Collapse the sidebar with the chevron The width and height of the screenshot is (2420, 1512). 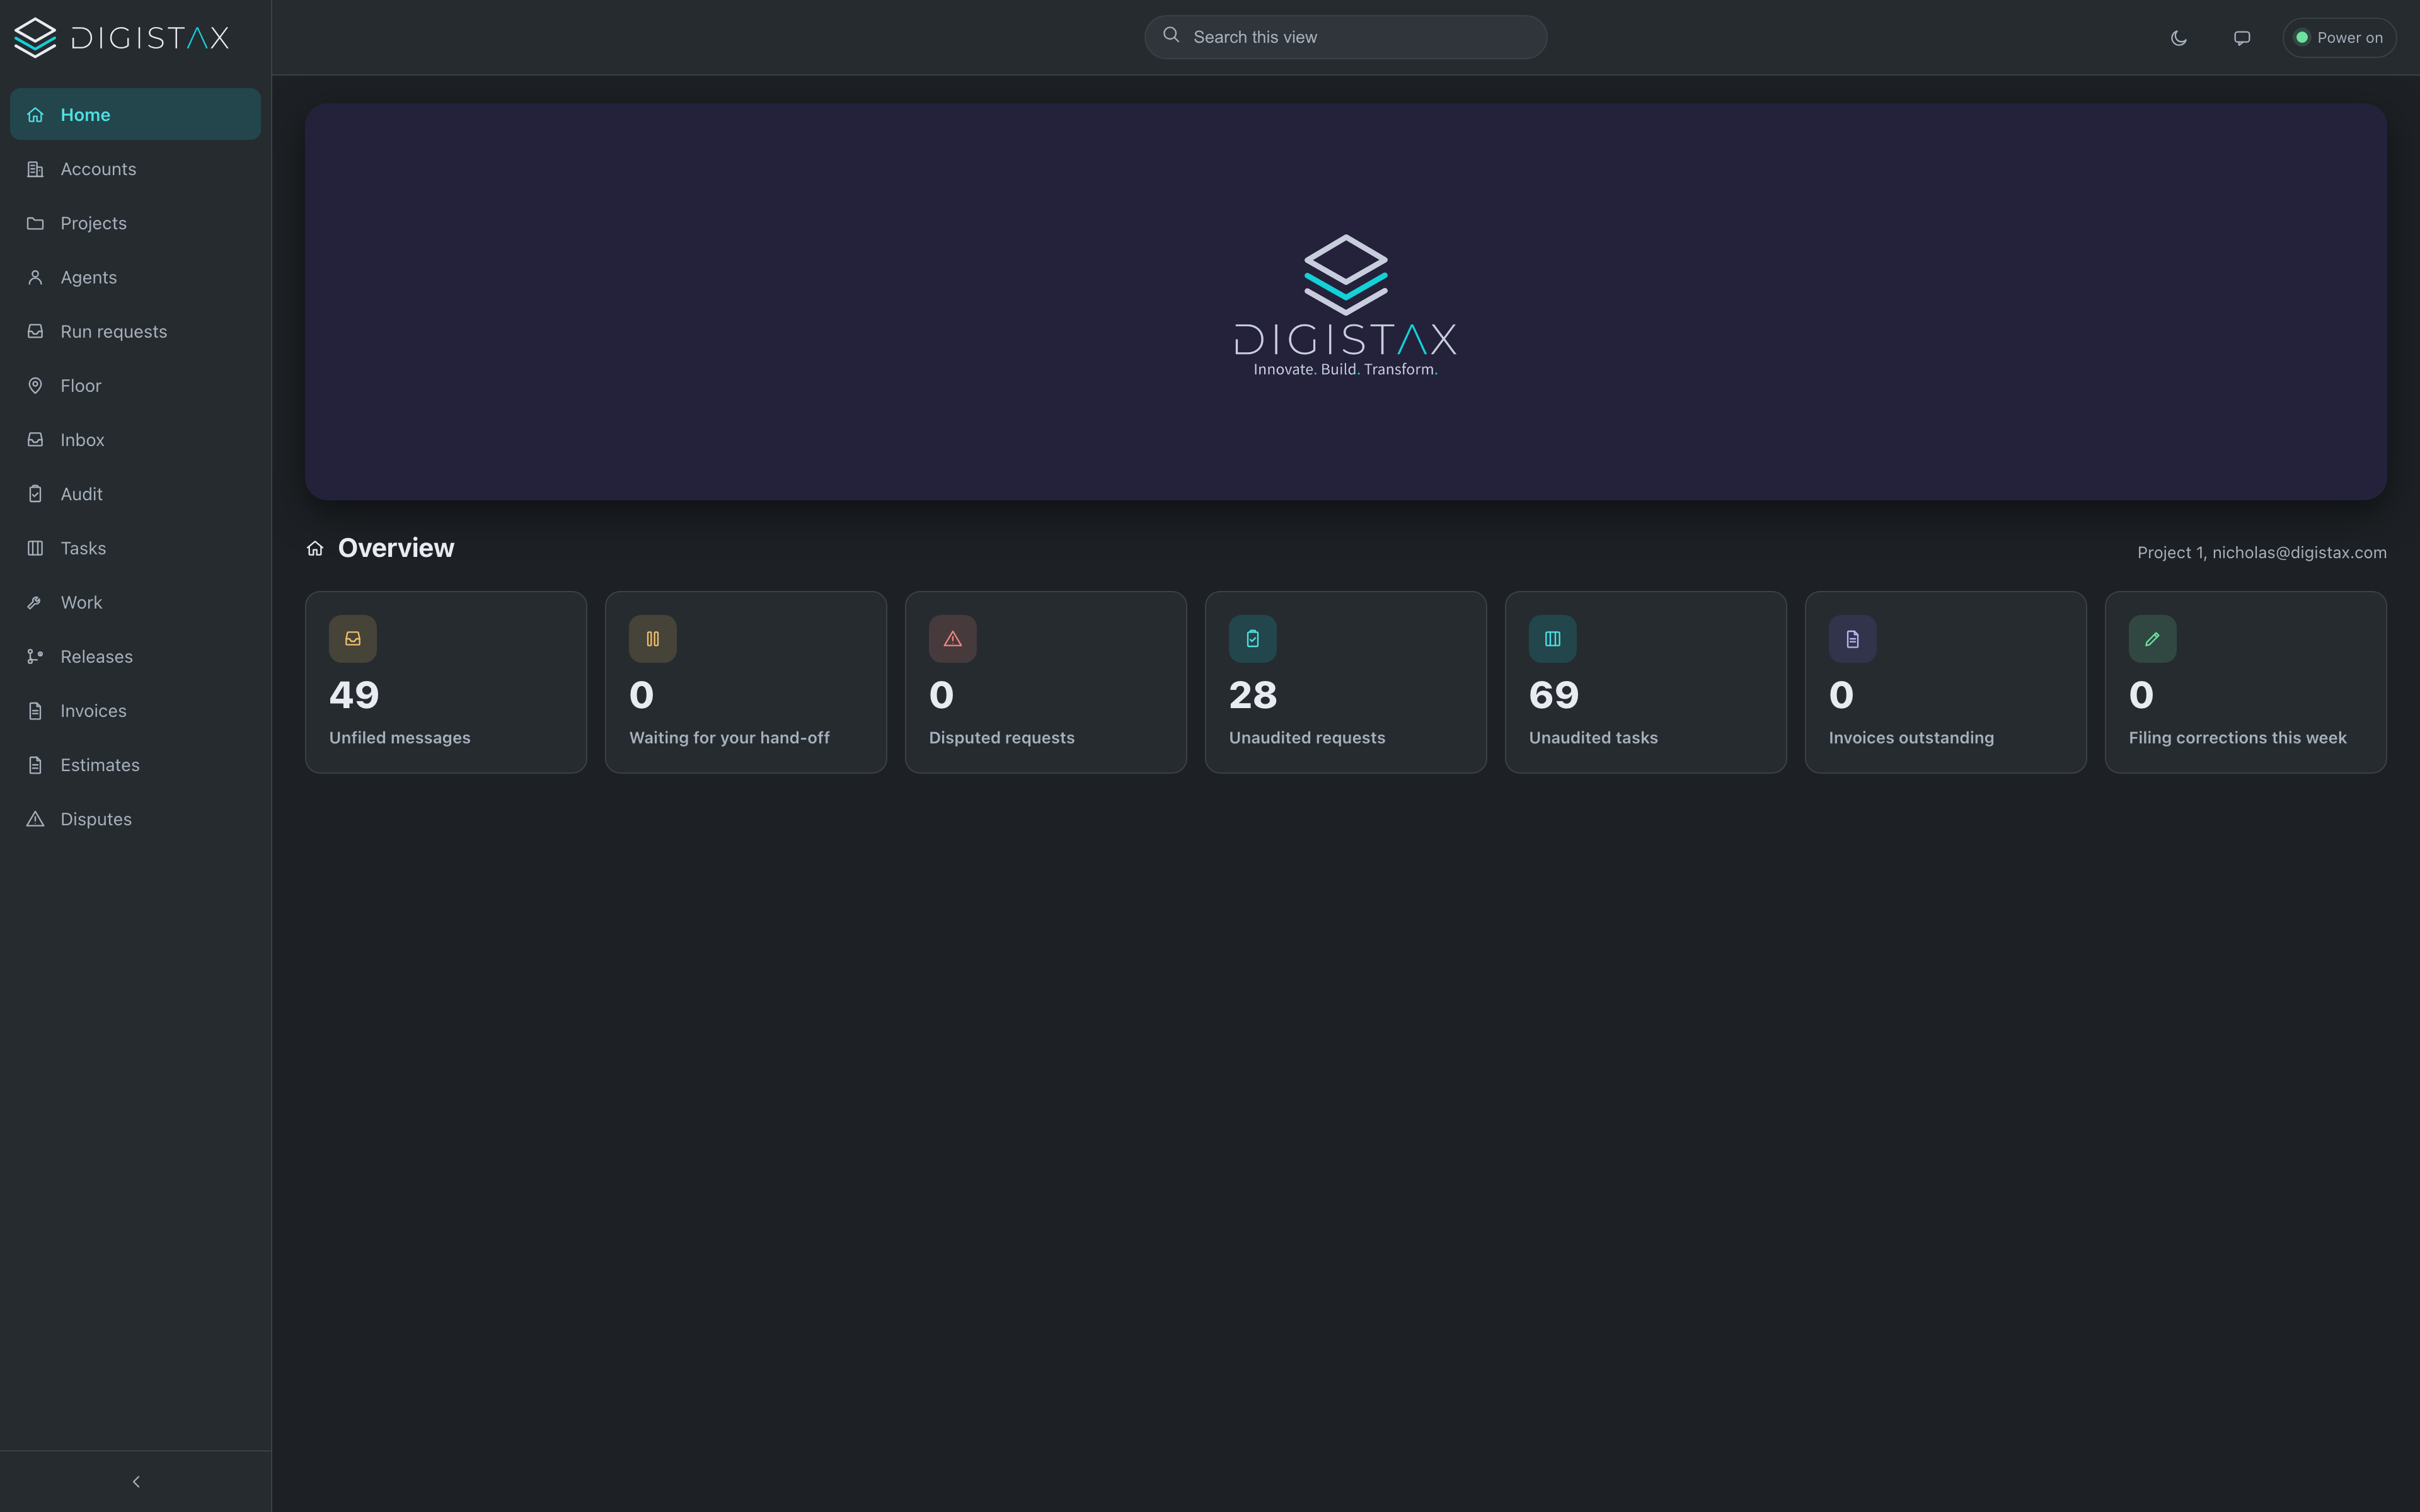pos(136,1481)
